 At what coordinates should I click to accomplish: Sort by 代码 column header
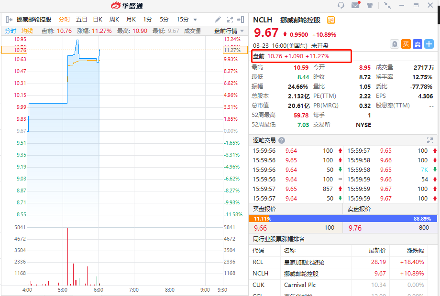[258, 250]
